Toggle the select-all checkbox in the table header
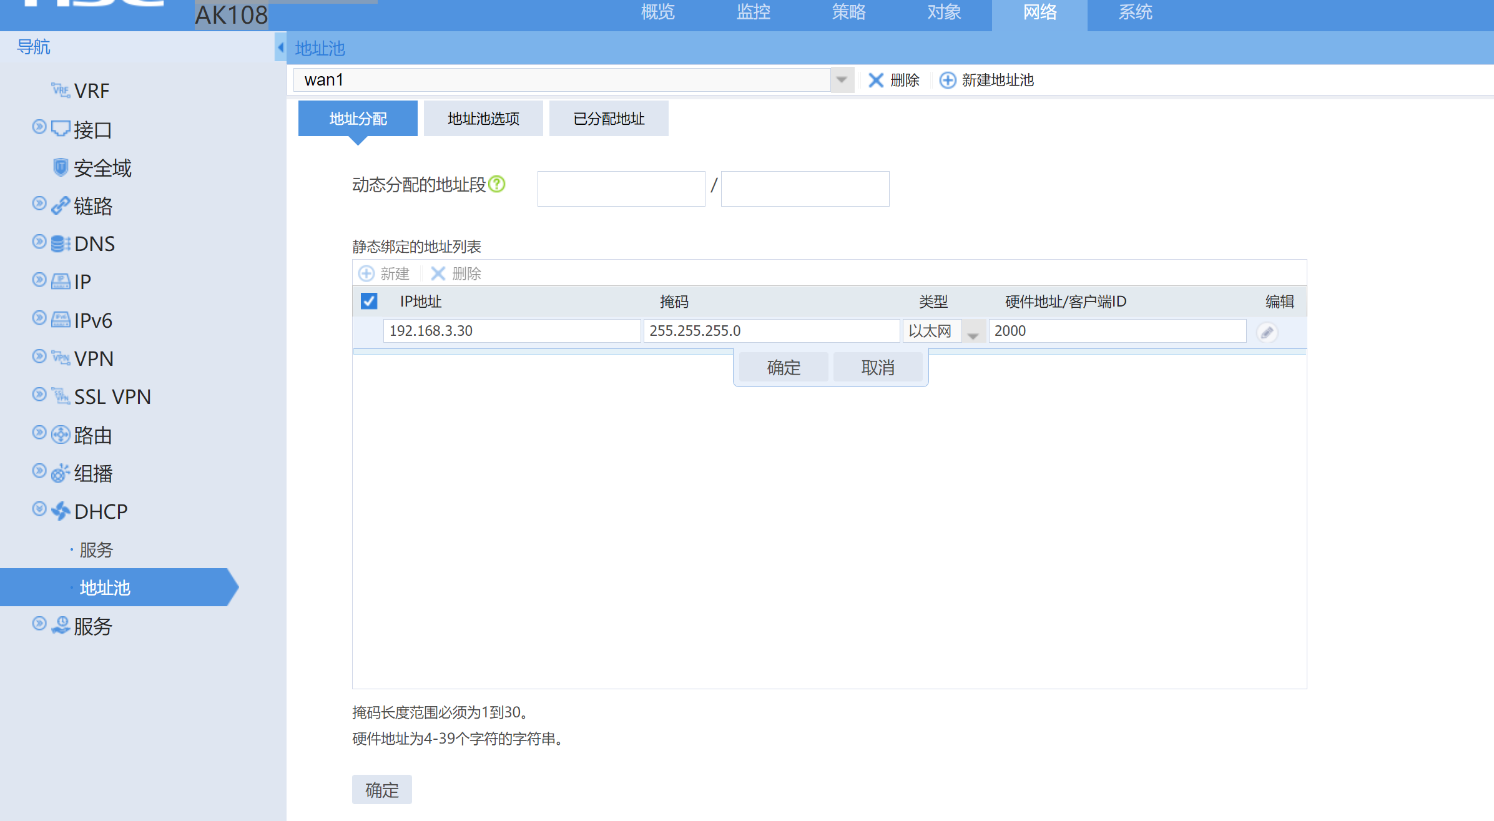 point(369,302)
